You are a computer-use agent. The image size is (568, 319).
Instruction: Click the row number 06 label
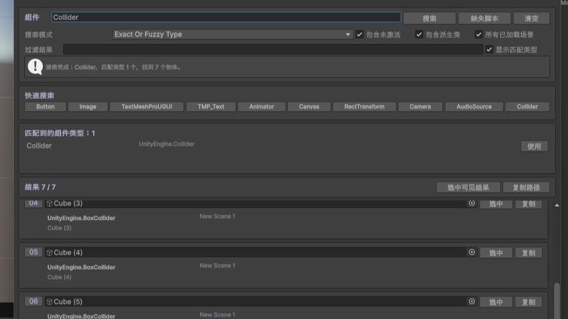click(x=33, y=301)
